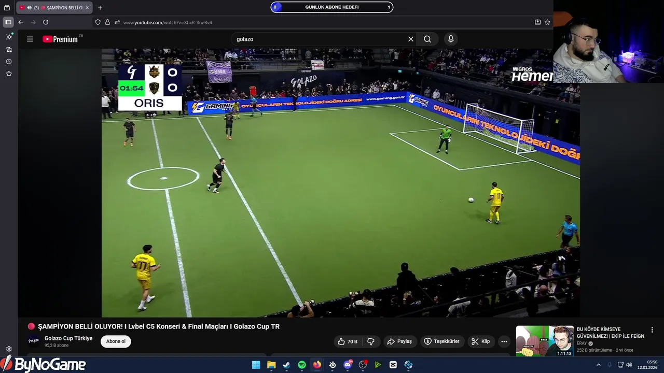Open the volume tray icon
The width and height of the screenshot is (664, 373).
[629, 365]
